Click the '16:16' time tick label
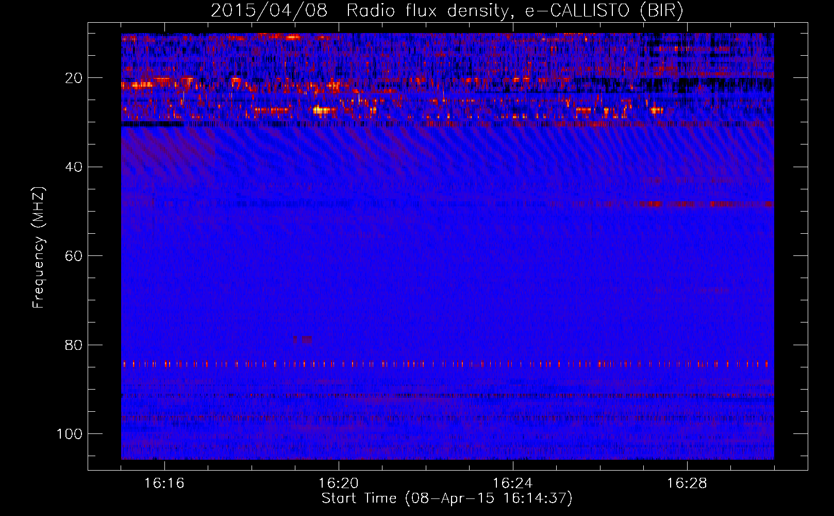The height and width of the screenshot is (516, 834). coord(164,483)
